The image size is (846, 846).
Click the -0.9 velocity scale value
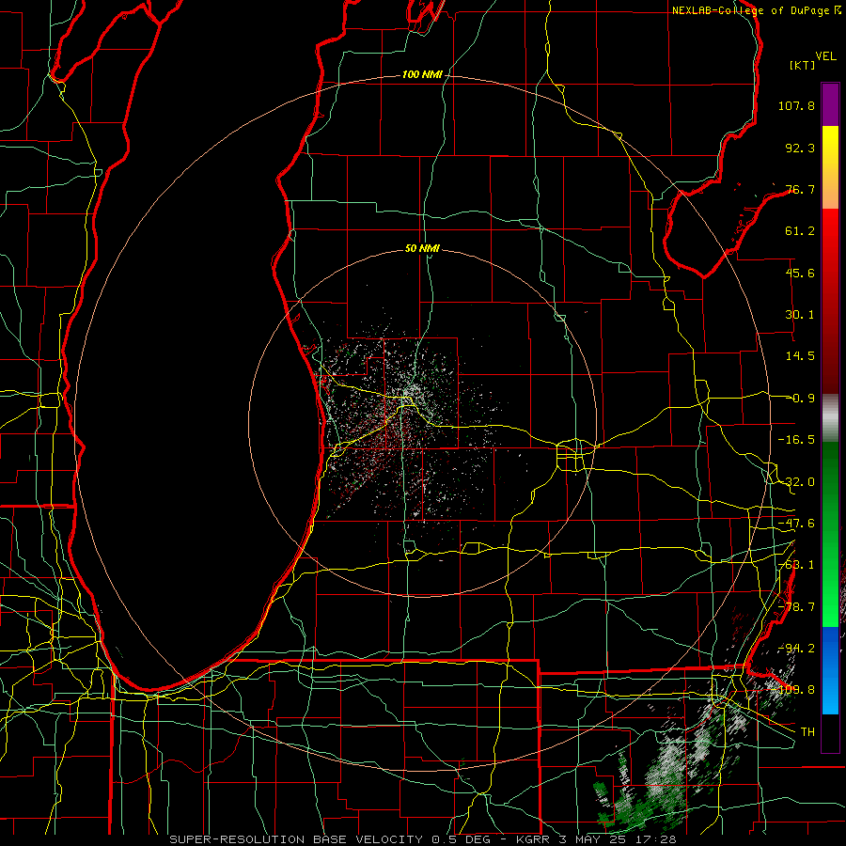click(x=800, y=399)
